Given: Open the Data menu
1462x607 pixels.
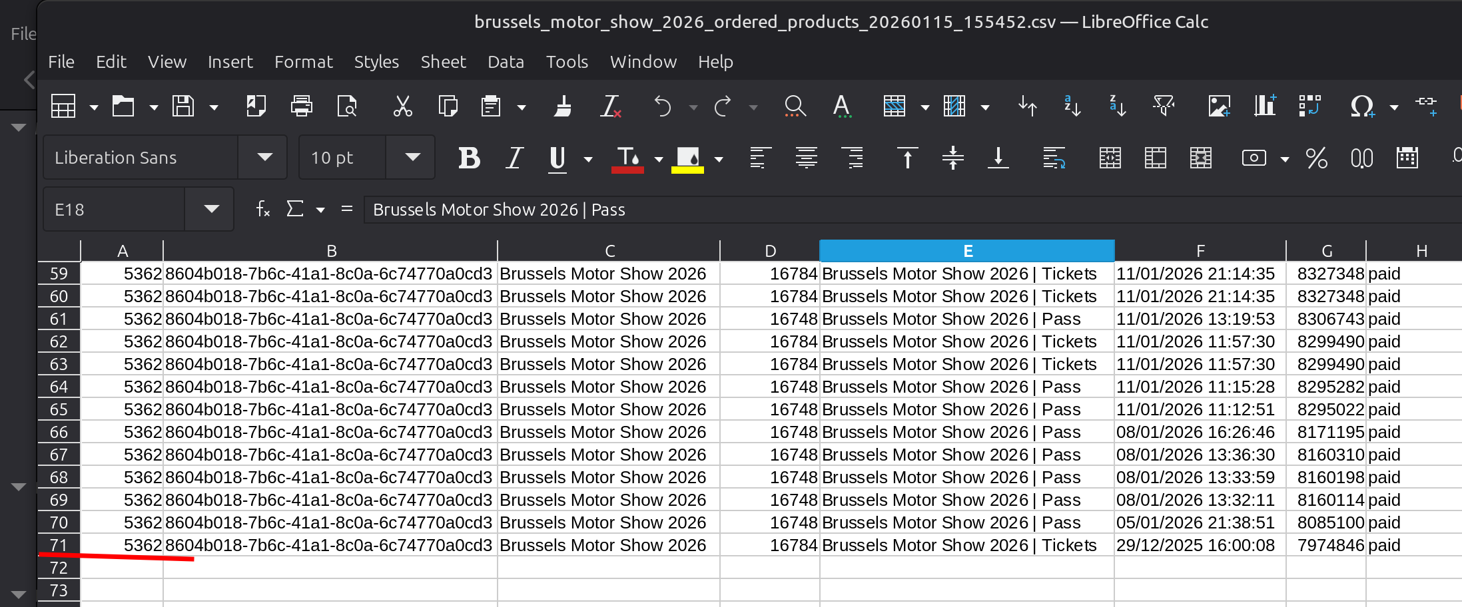Looking at the screenshot, I should pyautogui.click(x=506, y=62).
